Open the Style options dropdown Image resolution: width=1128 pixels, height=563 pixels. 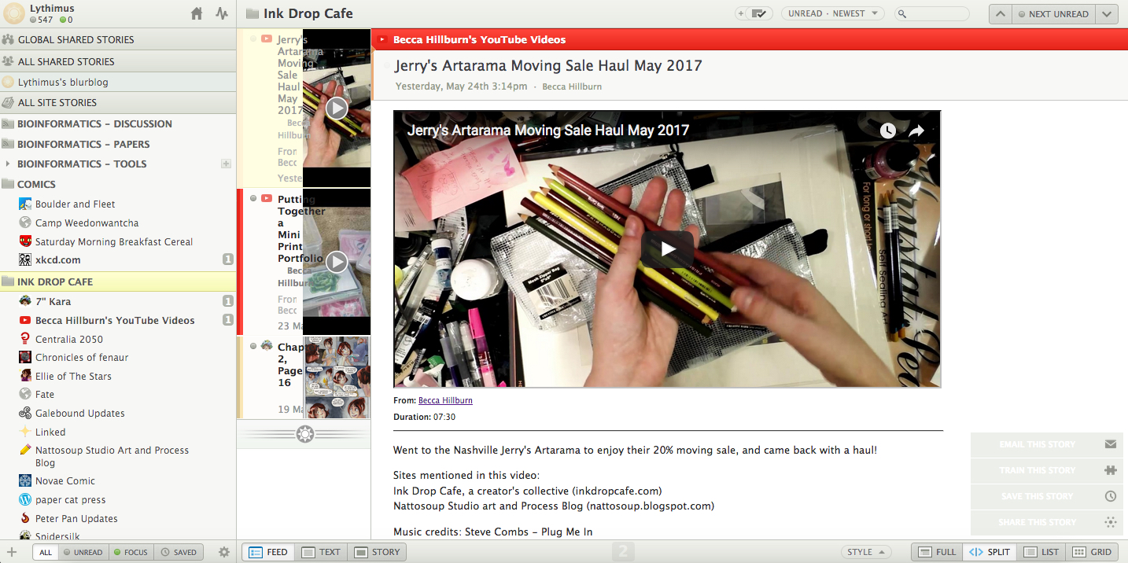pyautogui.click(x=866, y=552)
